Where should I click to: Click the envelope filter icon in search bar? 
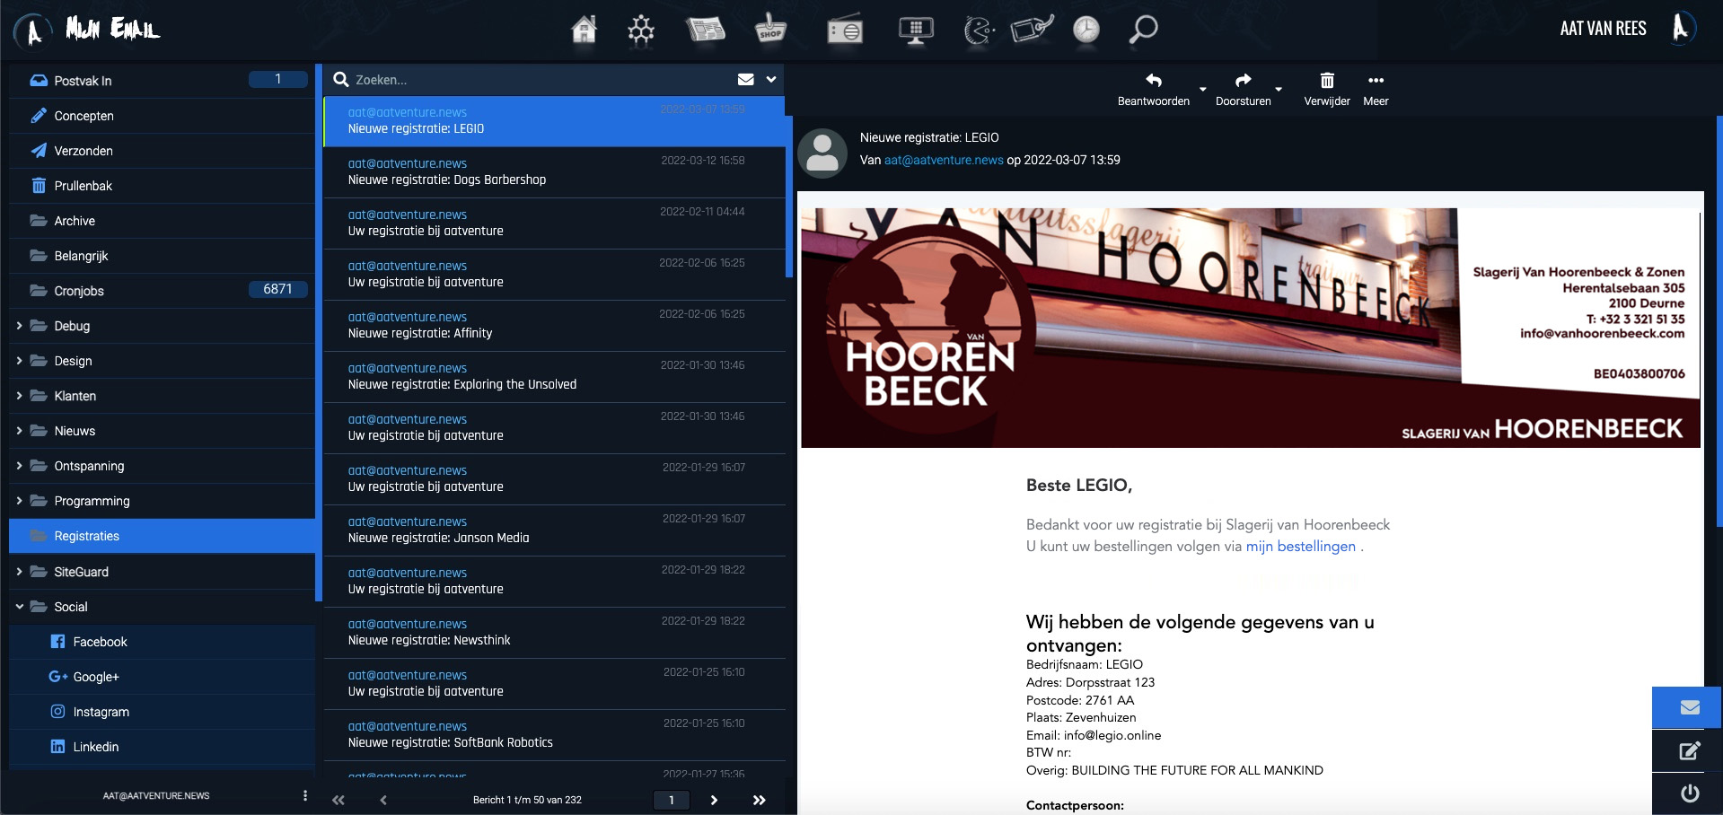click(x=745, y=80)
